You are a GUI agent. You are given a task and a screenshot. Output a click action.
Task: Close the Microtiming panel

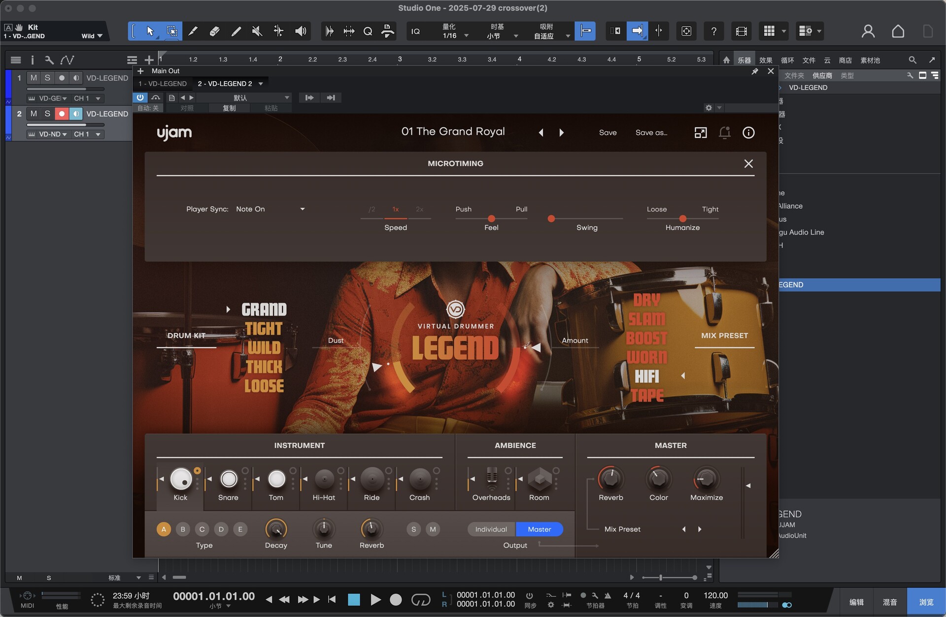[x=748, y=163]
